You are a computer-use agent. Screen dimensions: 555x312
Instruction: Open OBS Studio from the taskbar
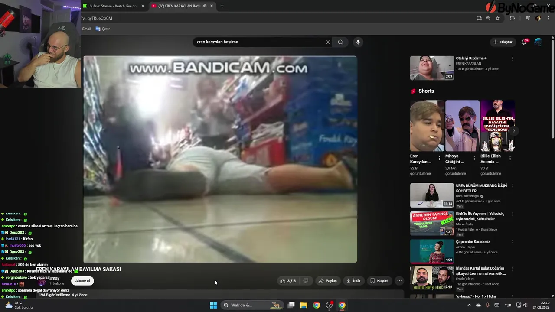pyautogui.click(x=329, y=305)
